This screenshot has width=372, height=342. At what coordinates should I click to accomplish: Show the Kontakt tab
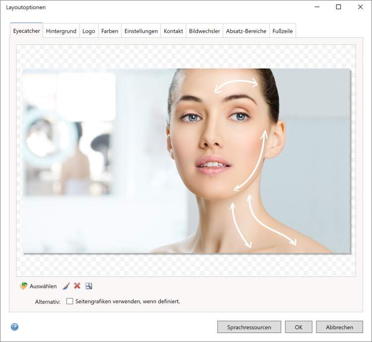pos(173,31)
